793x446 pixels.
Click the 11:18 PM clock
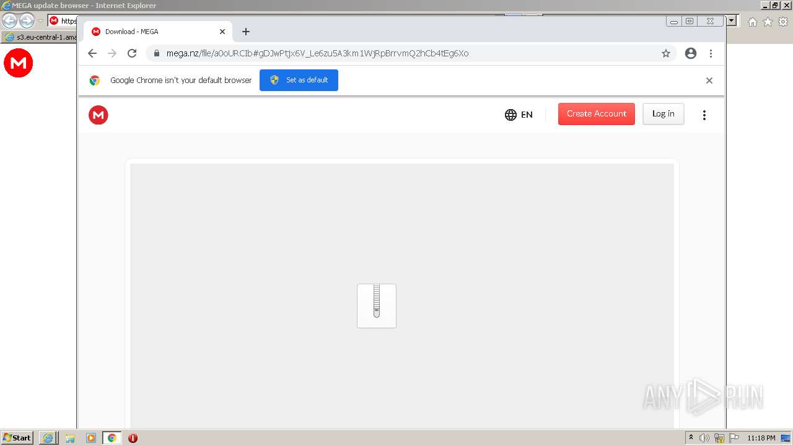tap(761, 438)
